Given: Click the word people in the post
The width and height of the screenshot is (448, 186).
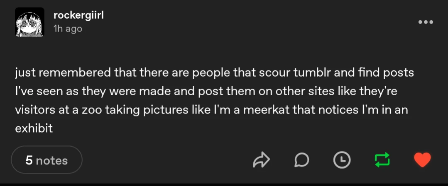Looking at the screenshot, I should pos(210,74).
